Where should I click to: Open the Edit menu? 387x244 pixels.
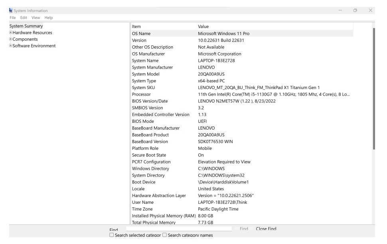[24, 18]
